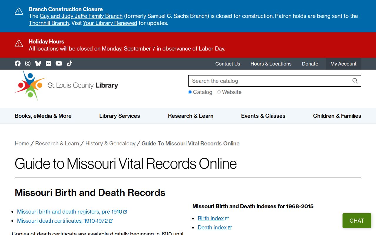Select the Website search radio button
Image resolution: width=376 pixels, height=235 pixels.
tap(219, 92)
